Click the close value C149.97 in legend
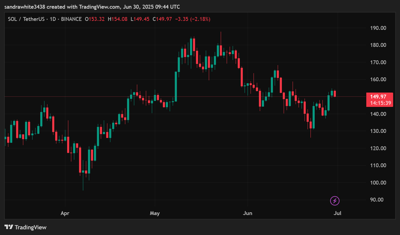Viewport: 400px width, 235px height. coord(162,19)
